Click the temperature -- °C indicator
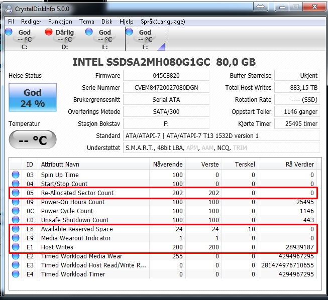 [33, 139]
